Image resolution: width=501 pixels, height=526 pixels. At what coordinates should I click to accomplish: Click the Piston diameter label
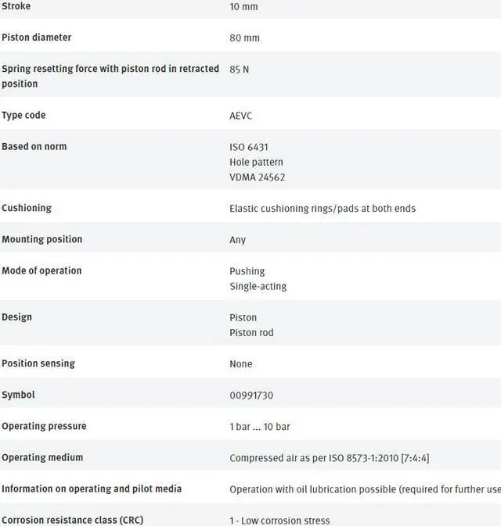(x=36, y=38)
